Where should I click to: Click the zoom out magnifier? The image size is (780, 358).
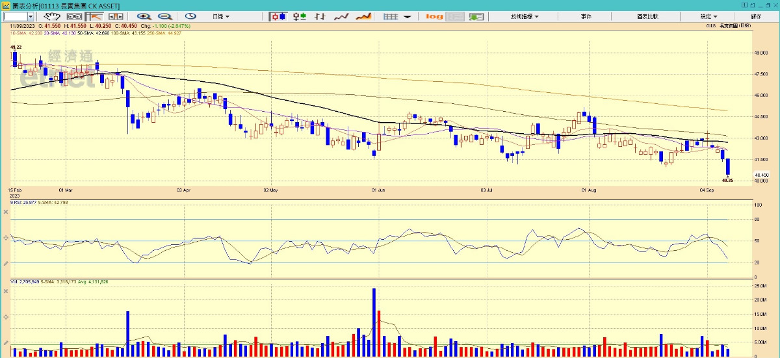click(165, 16)
